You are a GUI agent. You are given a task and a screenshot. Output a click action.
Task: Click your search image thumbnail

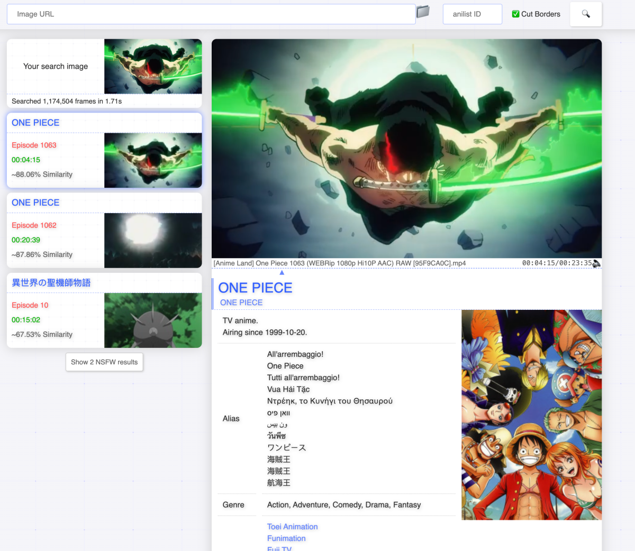click(x=153, y=66)
